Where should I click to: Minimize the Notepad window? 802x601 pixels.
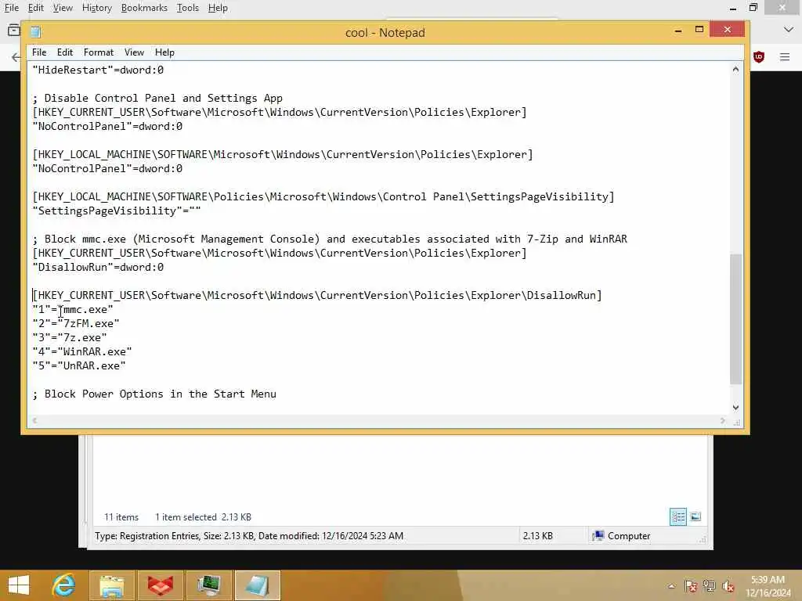click(678, 31)
